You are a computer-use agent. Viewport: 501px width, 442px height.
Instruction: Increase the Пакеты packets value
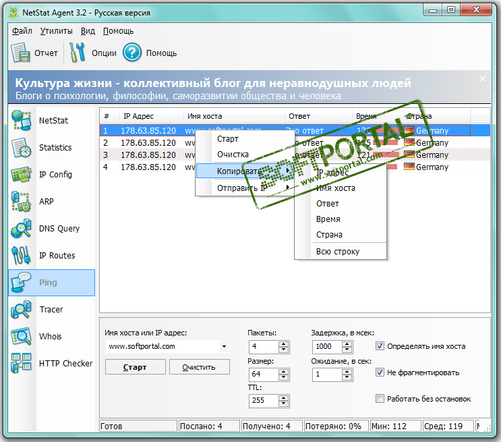[283, 344]
